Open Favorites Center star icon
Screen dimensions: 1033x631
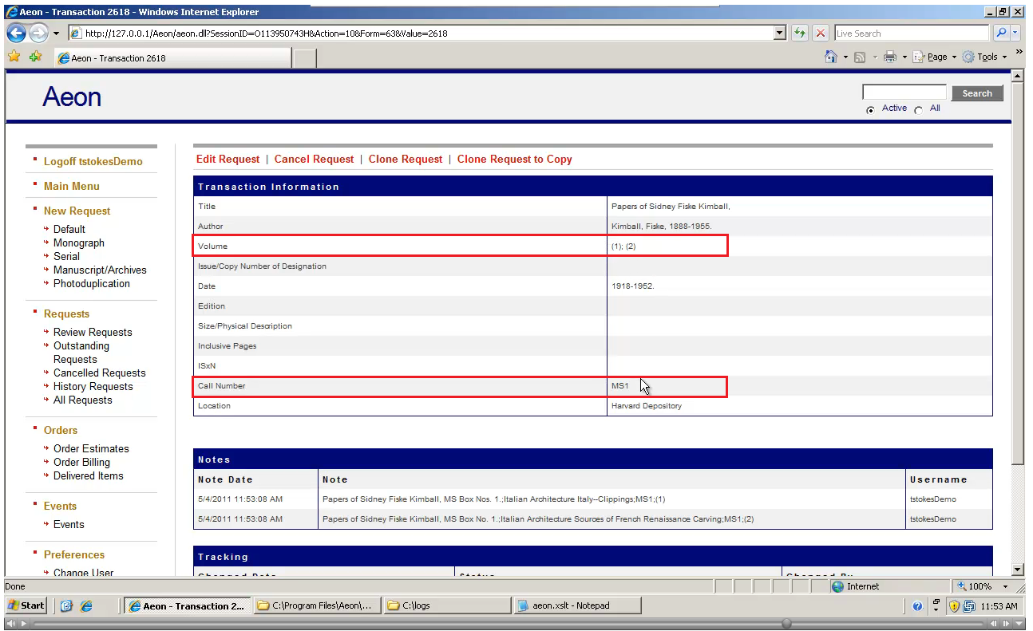tap(14, 57)
